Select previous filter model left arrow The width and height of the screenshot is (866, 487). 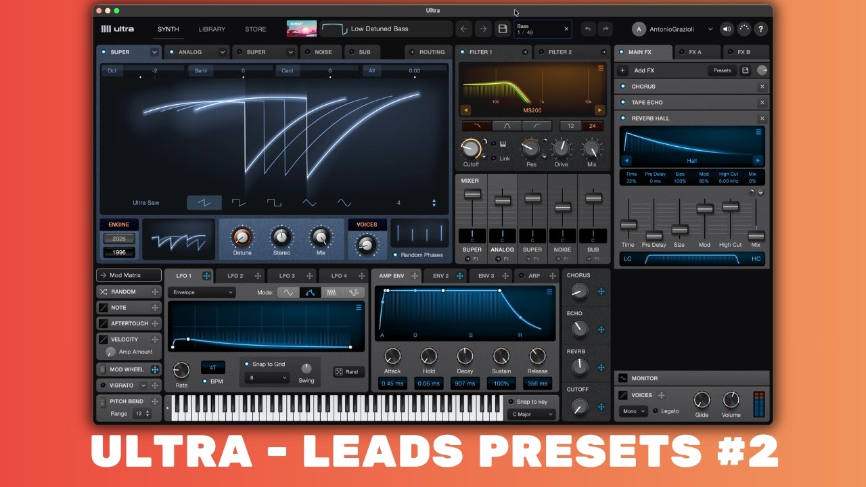coord(465,110)
